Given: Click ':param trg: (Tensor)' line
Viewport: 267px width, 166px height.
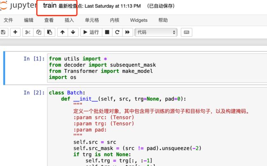Looking at the screenshot, I should coord(104,124).
